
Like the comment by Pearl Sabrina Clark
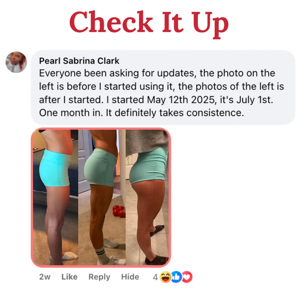[69, 277]
